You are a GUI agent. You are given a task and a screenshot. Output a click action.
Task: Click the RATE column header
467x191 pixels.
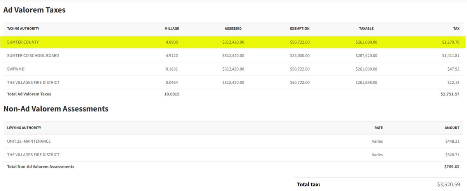pyautogui.click(x=378, y=128)
